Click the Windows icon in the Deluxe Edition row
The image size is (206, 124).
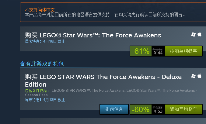tap(193, 76)
